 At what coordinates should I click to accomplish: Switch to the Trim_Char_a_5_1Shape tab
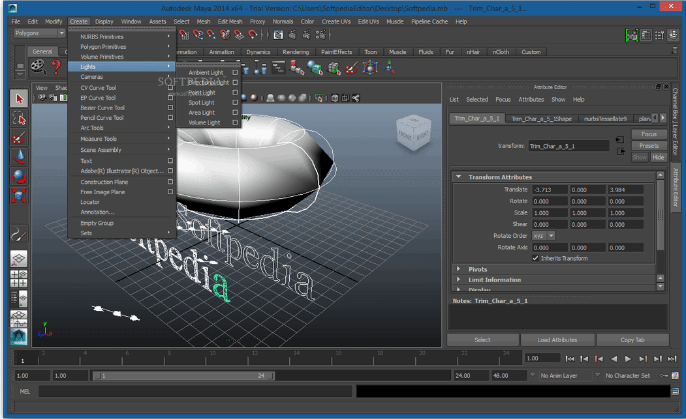tap(541, 119)
